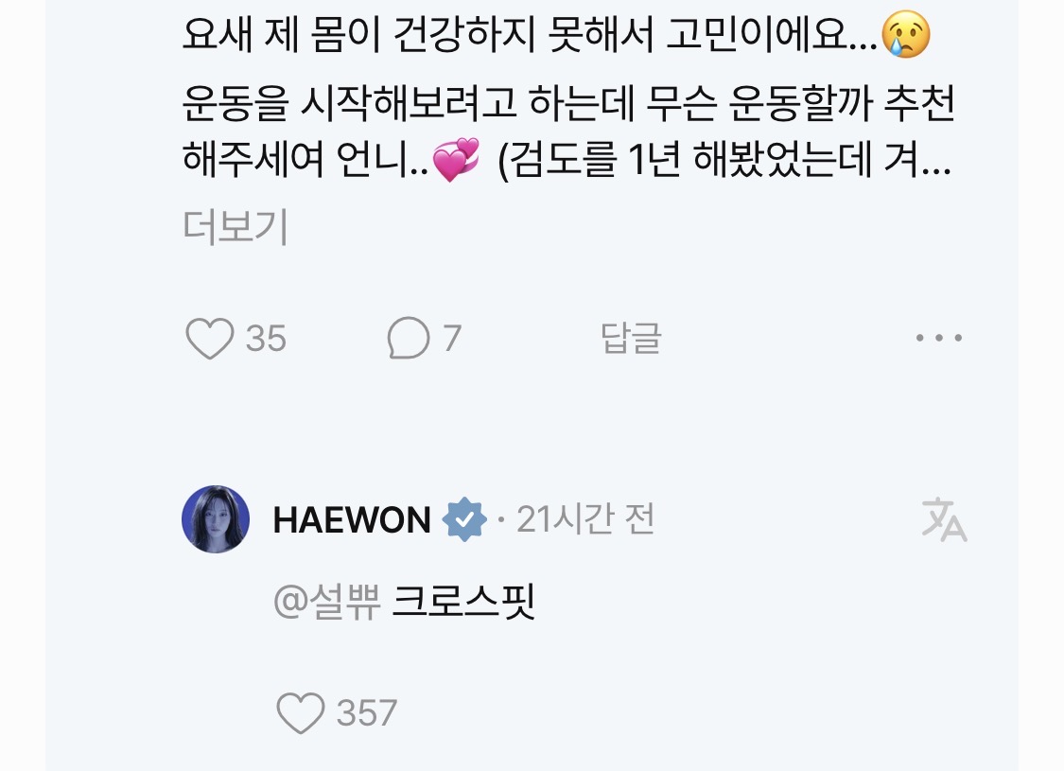Image resolution: width=1064 pixels, height=771 pixels.
Task: Open the three-dot more options menu
Action: [x=939, y=338]
